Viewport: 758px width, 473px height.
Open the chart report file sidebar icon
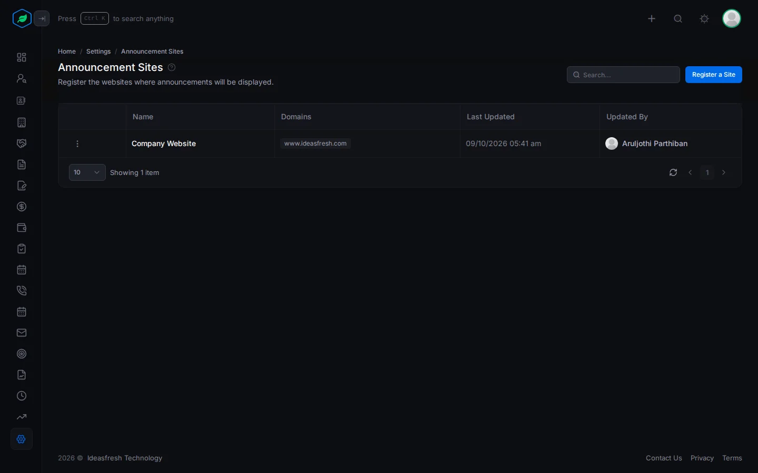coord(22,375)
